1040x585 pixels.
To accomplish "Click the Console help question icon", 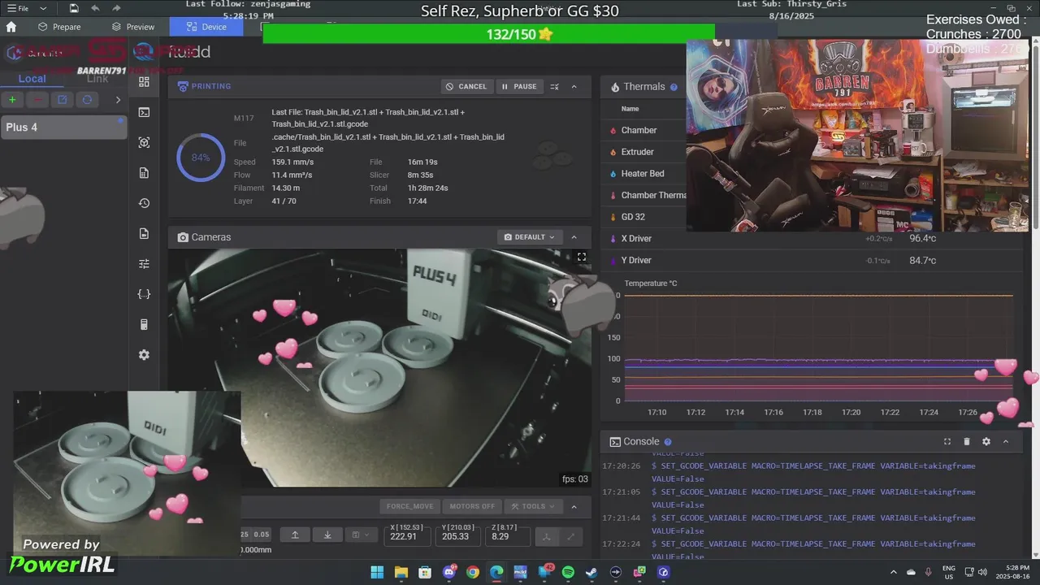I will point(668,442).
